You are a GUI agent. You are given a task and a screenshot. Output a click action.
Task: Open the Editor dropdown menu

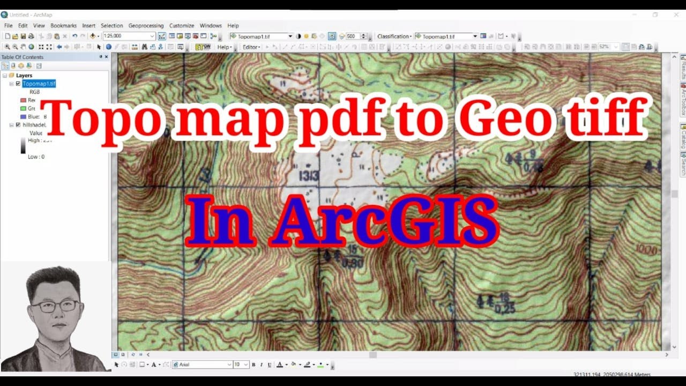click(251, 47)
